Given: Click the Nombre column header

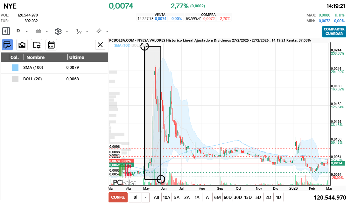Looking at the screenshot, I should 36,57.
